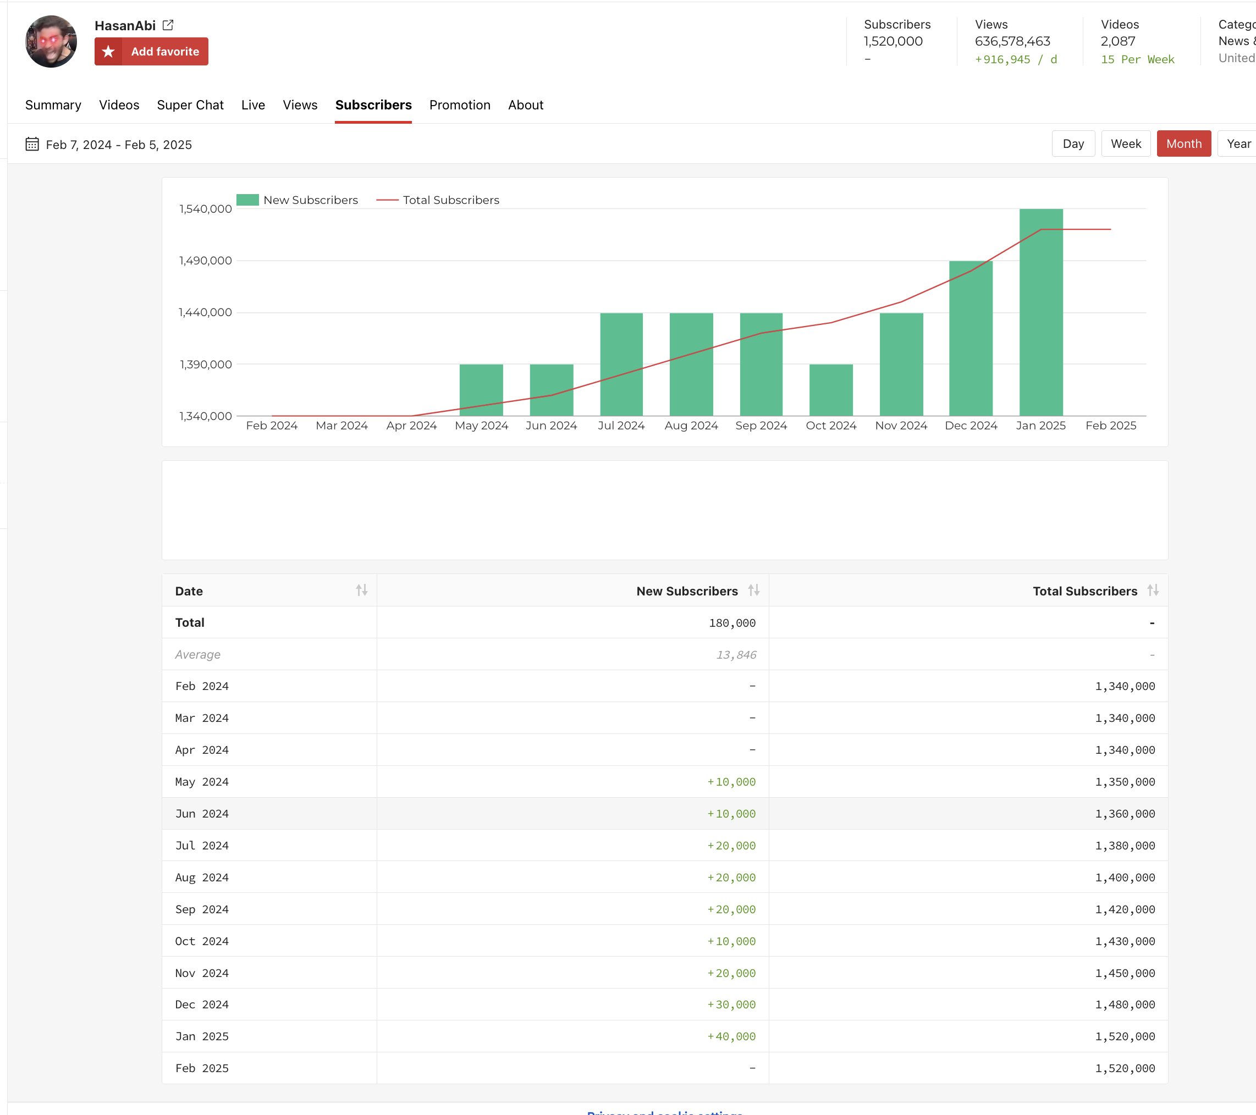1256x1115 pixels.
Task: Click the Dec 2024 green bar
Action: pos(971,339)
